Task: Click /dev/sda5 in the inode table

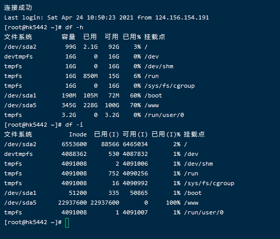Action: pyautogui.click(x=21, y=203)
